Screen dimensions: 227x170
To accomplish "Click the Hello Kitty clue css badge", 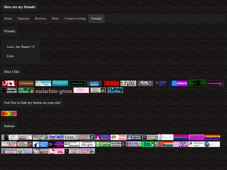I will [x=166, y=137].
